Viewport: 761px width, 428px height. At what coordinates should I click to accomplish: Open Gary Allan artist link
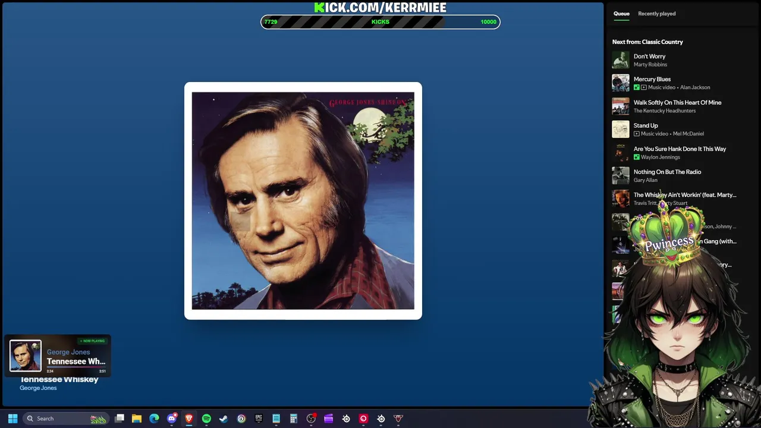coord(645,180)
